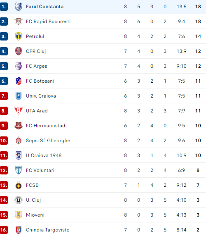206x241 pixels.
Task: Click the FCSB star crest icon
Action: [19, 185]
